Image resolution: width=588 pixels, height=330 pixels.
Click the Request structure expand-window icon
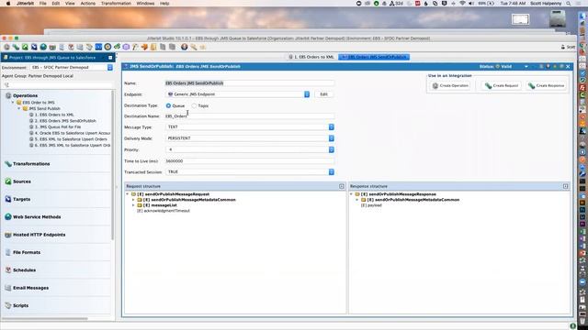342,186
